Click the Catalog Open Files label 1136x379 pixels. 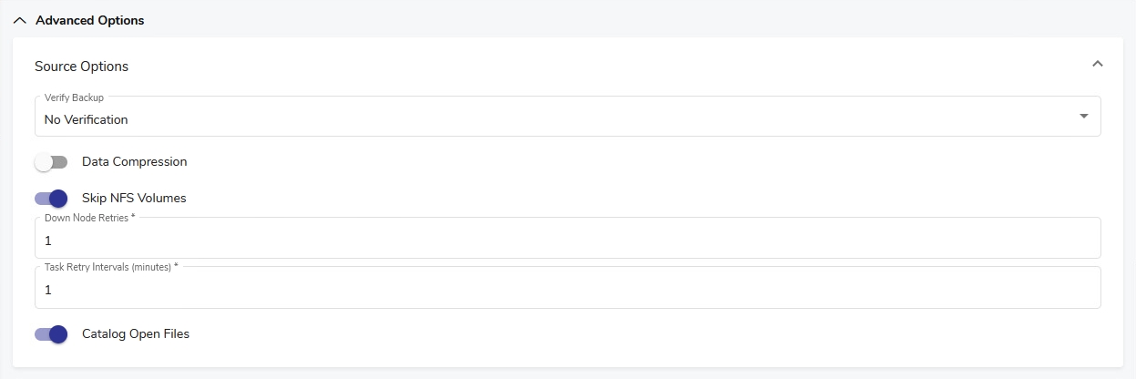point(136,334)
